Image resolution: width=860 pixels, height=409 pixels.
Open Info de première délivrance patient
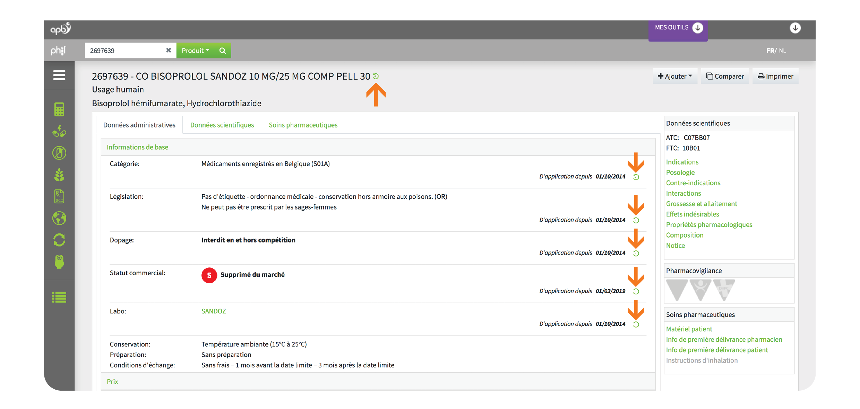[x=717, y=350]
